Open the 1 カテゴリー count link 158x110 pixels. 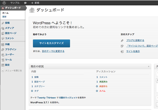38,86
